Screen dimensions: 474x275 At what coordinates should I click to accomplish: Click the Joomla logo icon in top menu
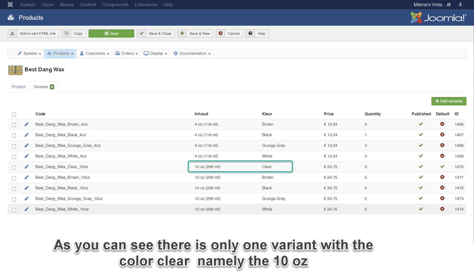10,5
